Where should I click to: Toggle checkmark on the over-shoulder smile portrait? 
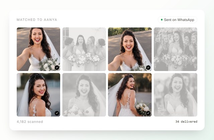(x=57, y=113)
